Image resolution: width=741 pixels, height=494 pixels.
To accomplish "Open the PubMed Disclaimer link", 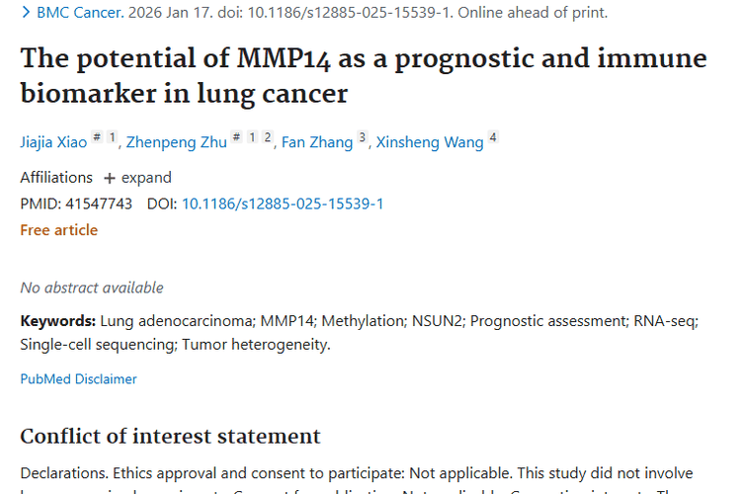I will tap(79, 378).
